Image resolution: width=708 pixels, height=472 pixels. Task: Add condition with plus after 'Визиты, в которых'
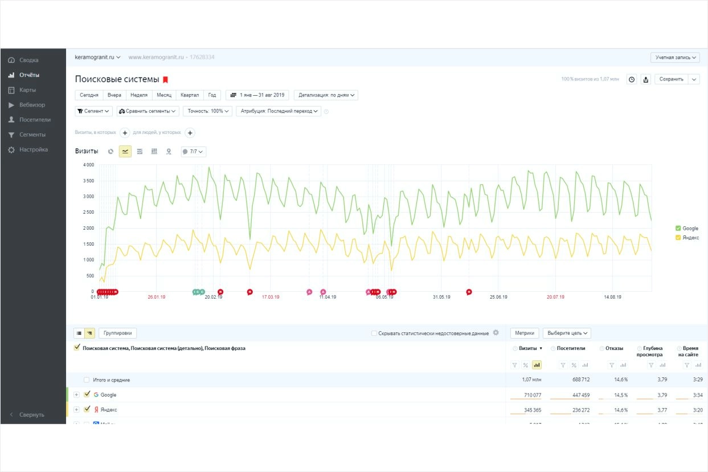125,133
